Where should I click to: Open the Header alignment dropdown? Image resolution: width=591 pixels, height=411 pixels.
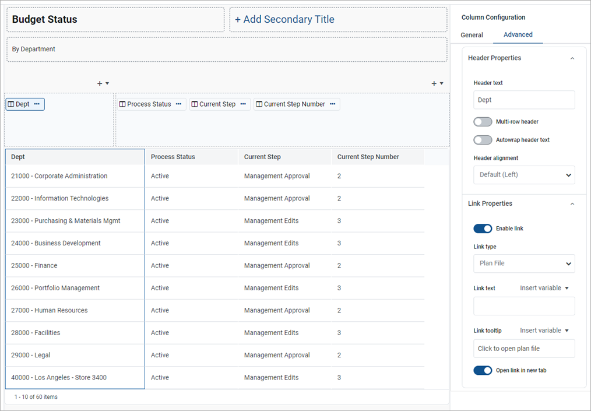pyautogui.click(x=524, y=175)
